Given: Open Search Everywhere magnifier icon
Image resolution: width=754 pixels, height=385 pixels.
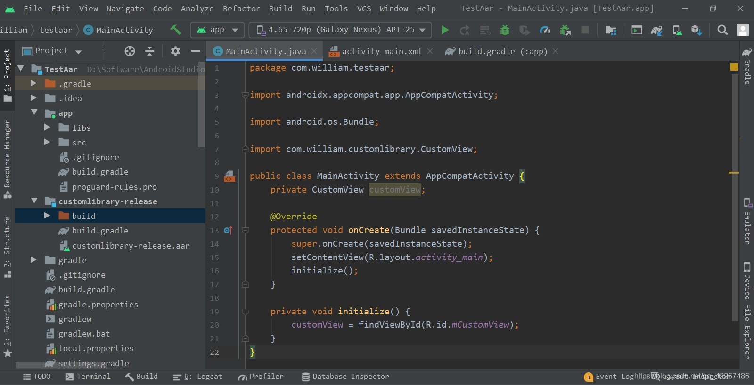Looking at the screenshot, I should (x=722, y=30).
